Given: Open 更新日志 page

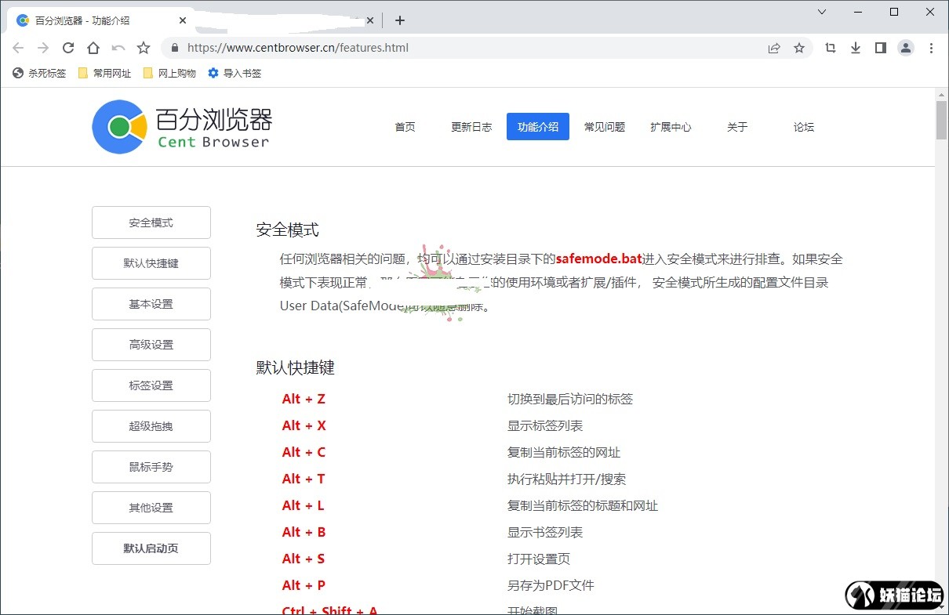Looking at the screenshot, I should 471,127.
